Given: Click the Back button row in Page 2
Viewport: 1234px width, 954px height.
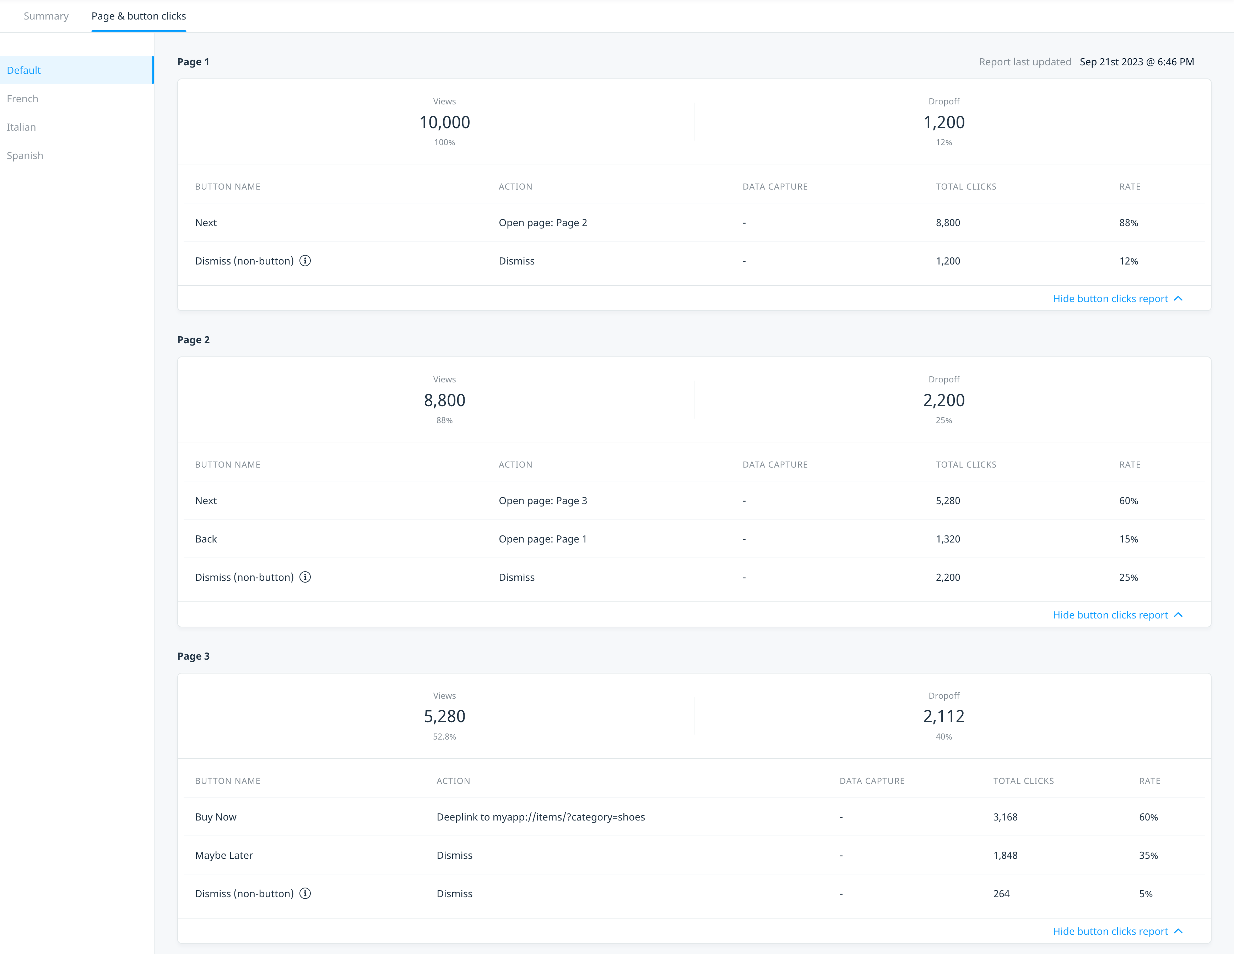Looking at the screenshot, I should pos(694,539).
